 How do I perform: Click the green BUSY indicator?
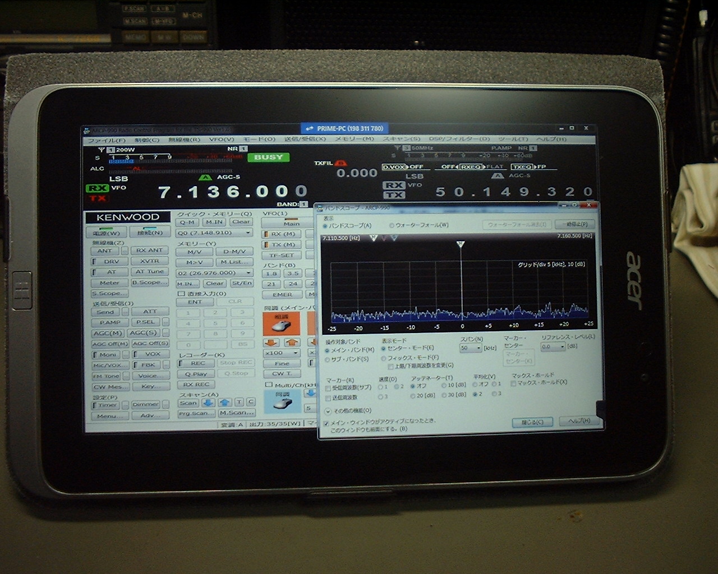268,158
